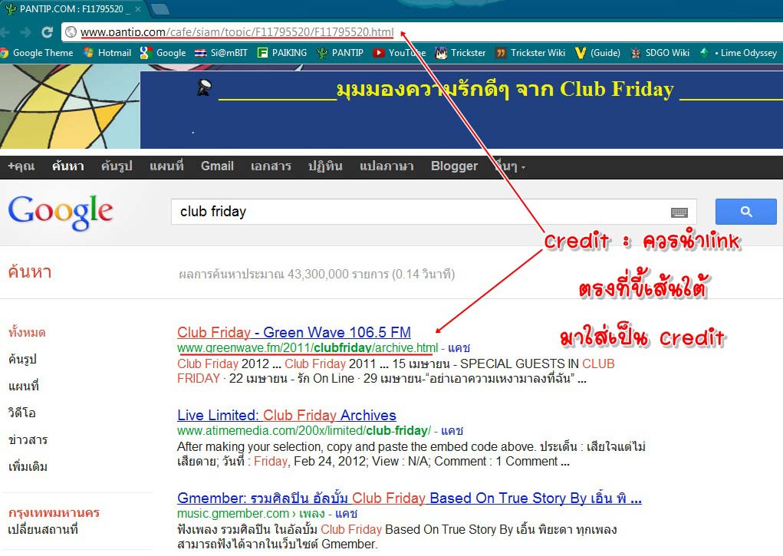Close the PANTIP.COM browser tab
Image resolution: width=783 pixels, height=556 pixels.
[x=138, y=9]
